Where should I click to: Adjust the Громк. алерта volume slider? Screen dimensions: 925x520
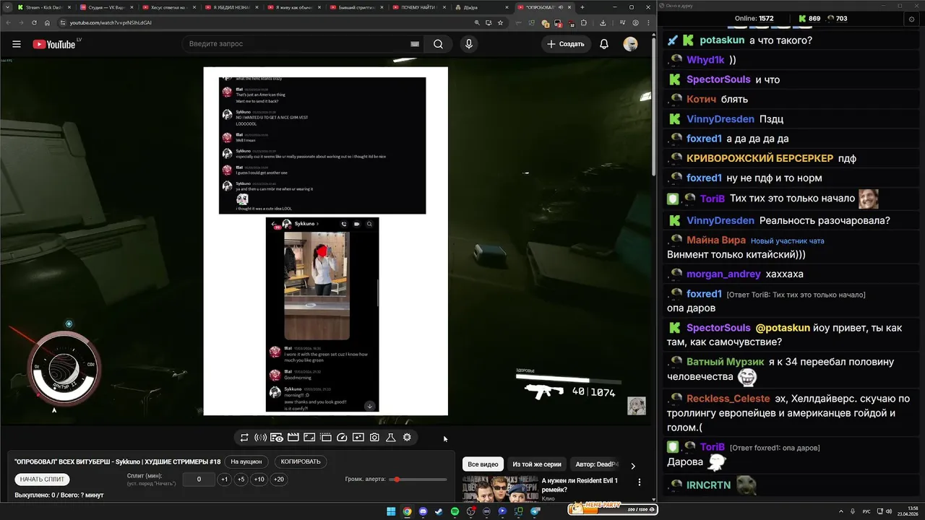coord(418,480)
